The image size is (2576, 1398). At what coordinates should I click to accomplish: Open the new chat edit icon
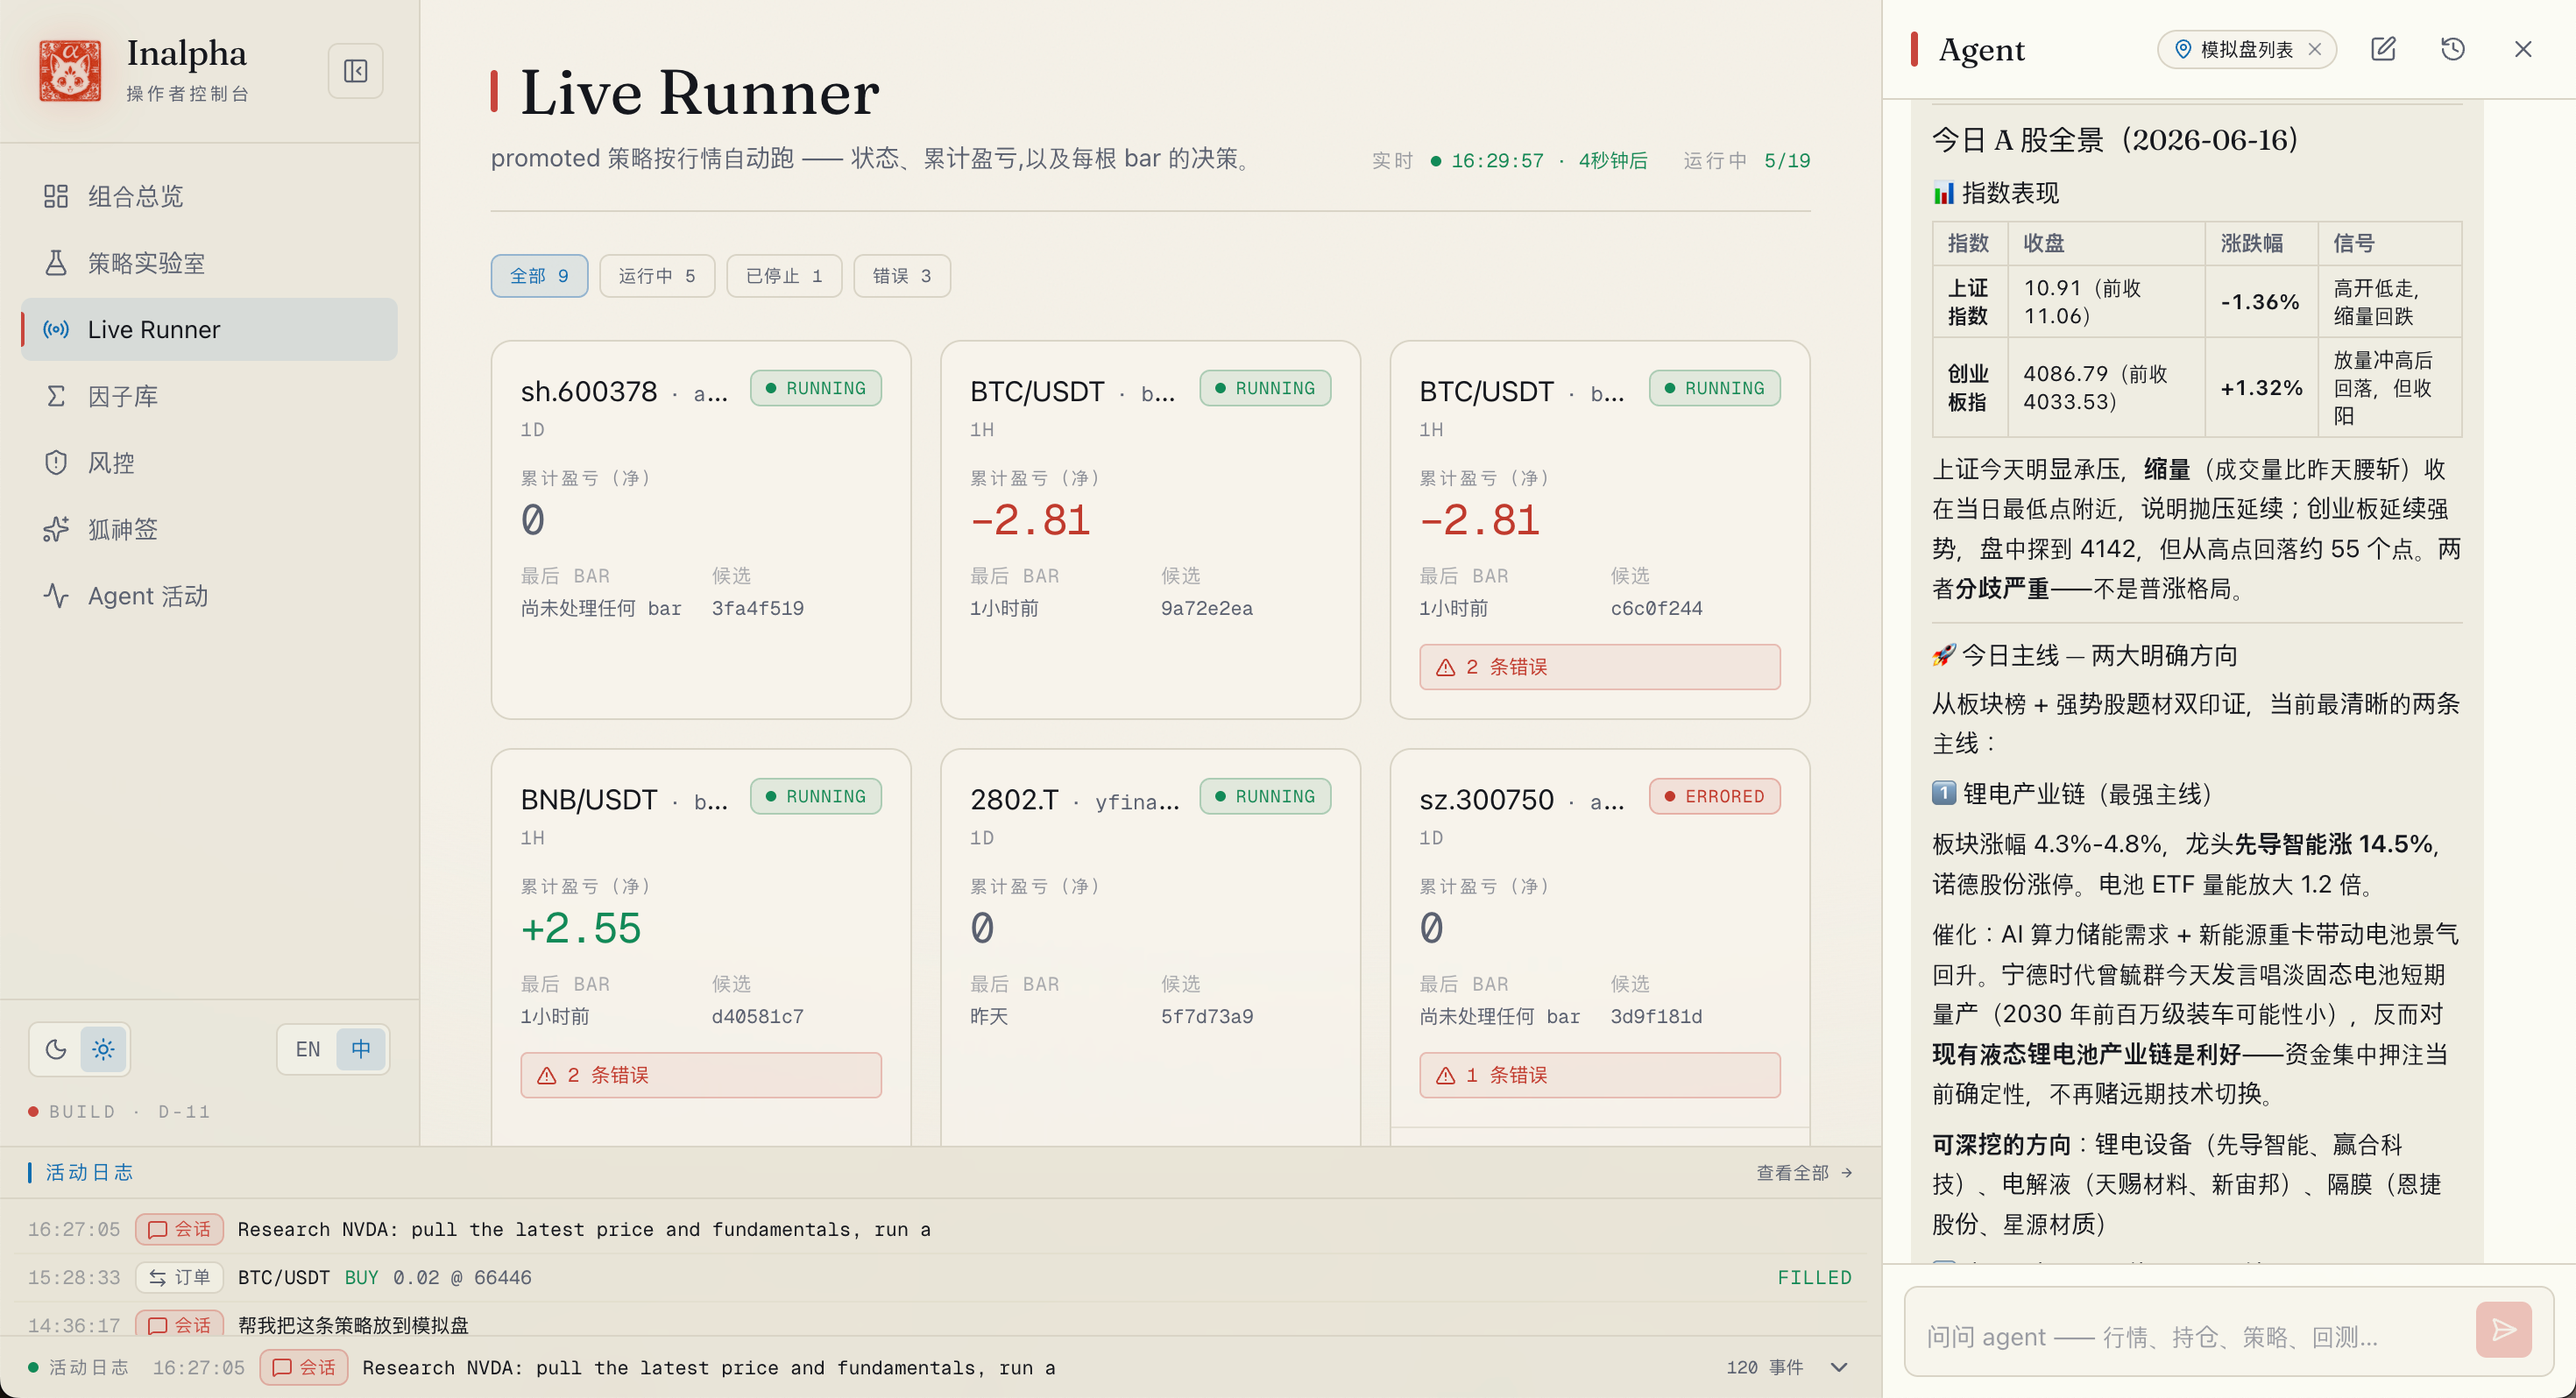[x=2383, y=49]
